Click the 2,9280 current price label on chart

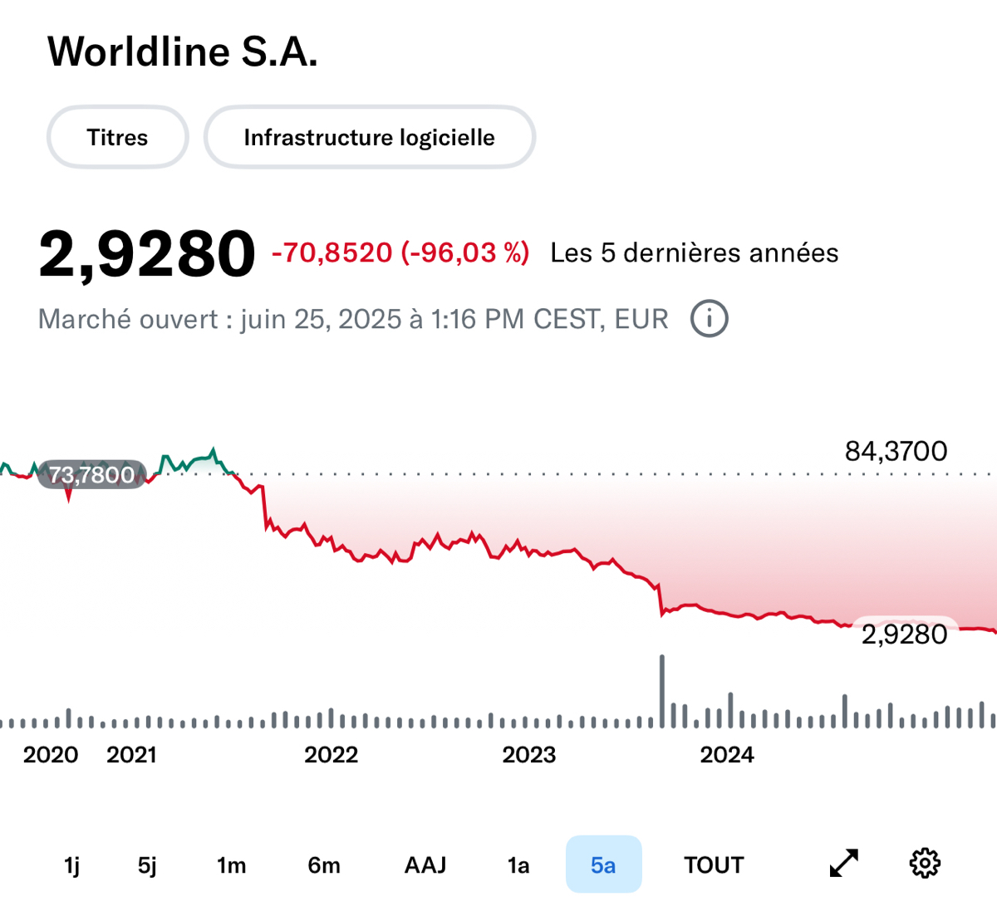(904, 634)
